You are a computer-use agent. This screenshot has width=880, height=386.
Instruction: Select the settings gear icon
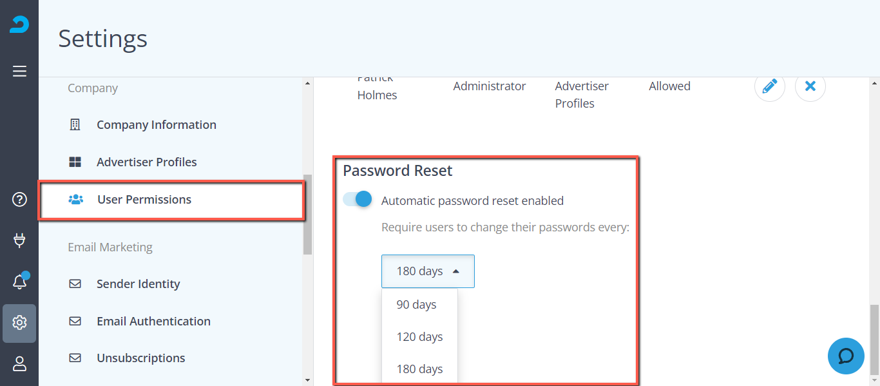19,323
